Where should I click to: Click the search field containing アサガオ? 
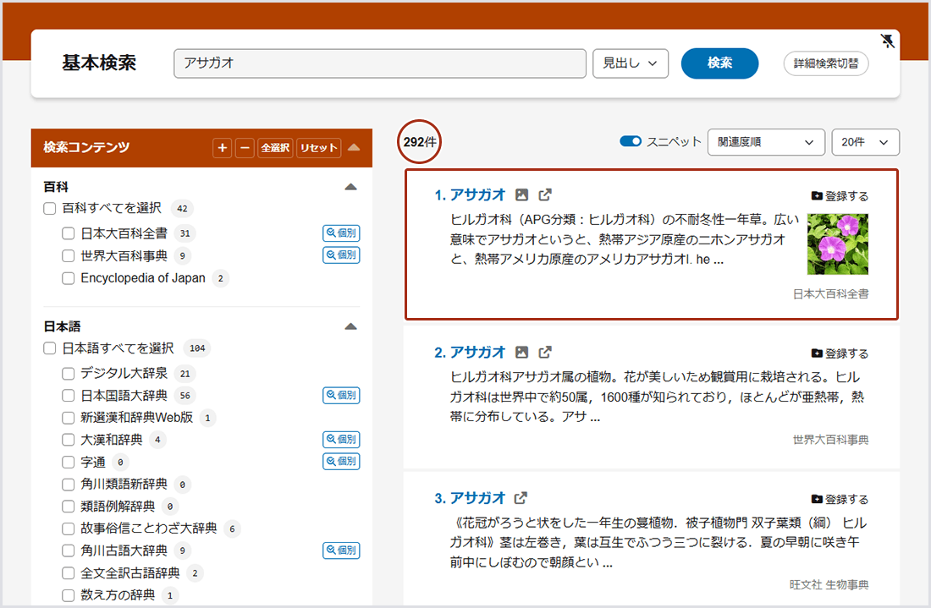[380, 63]
